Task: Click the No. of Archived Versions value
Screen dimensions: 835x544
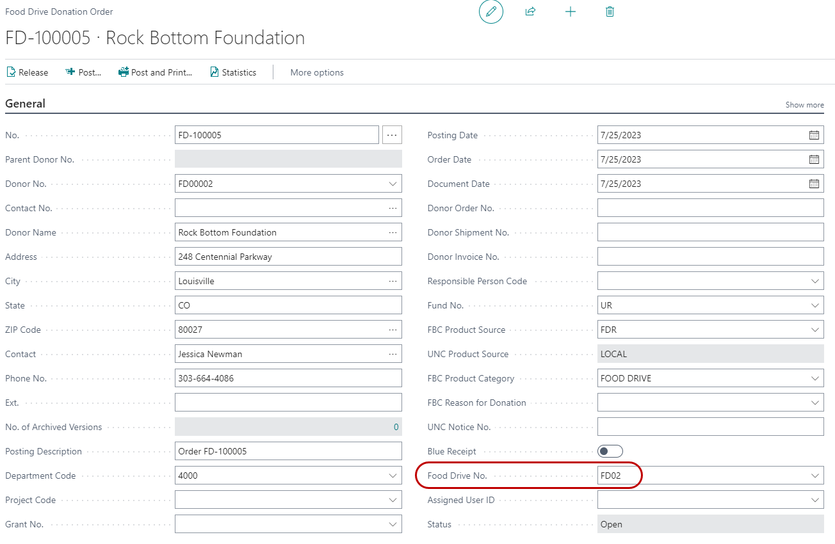Action: [x=396, y=427]
